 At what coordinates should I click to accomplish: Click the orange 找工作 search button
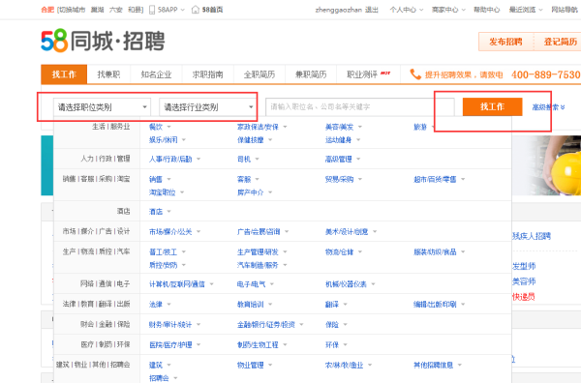(x=492, y=107)
